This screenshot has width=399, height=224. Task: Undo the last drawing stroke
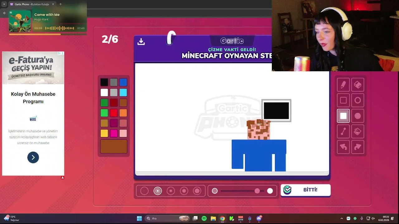click(x=343, y=147)
